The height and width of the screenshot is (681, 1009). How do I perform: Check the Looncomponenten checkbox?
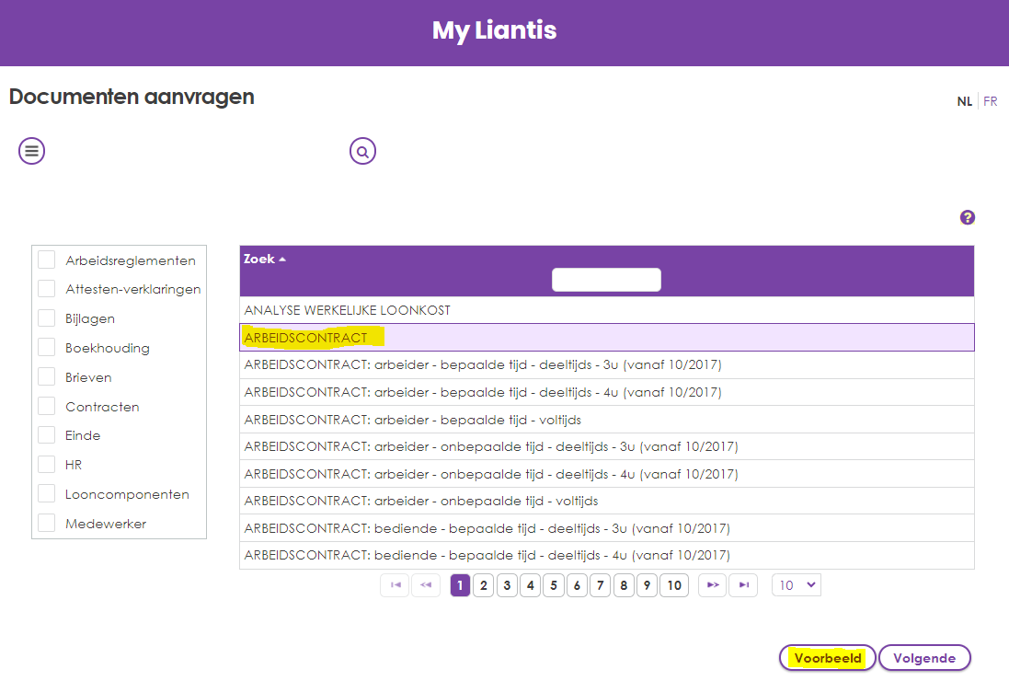click(46, 493)
